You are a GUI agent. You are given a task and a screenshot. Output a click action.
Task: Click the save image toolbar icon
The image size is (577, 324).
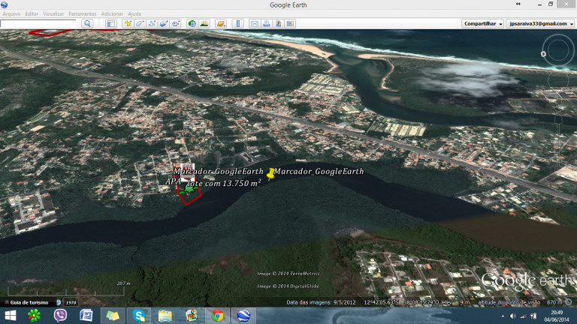pyautogui.click(x=279, y=23)
